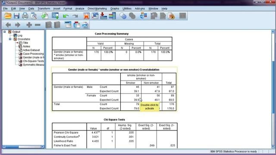Viewport: 276px width, 155px height.
Task: Open the Add-ons menu
Action: (x=140, y=9)
